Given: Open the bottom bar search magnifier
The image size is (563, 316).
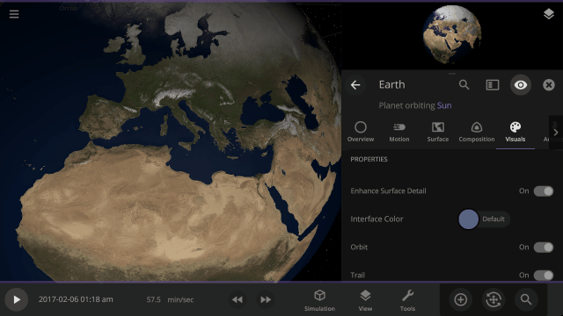Looking at the screenshot, I should click(526, 299).
